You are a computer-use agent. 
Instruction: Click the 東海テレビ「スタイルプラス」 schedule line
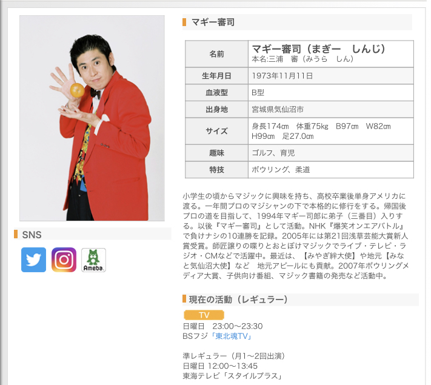coord(233,376)
